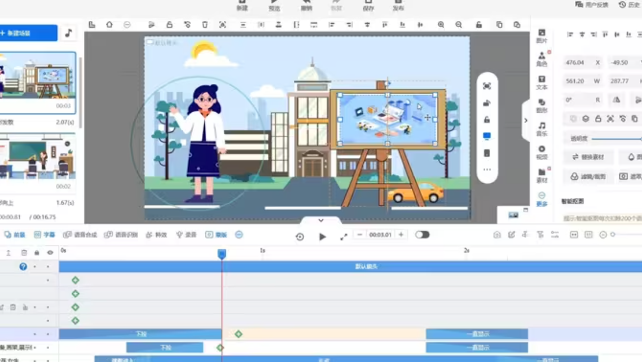Screen dimensions: 642x362
Task: Click the filter/crop button
Action: tap(589, 176)
